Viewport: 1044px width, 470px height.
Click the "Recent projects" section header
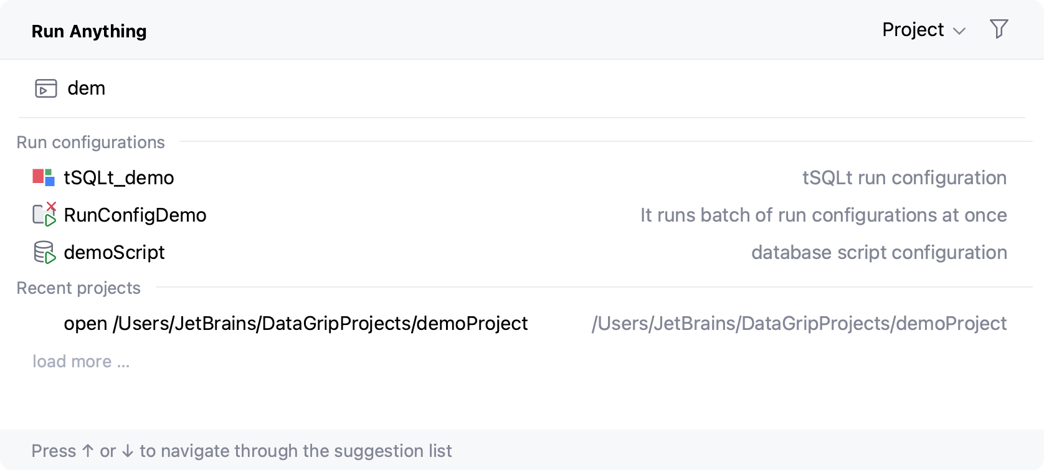click(x=78, y=288)
